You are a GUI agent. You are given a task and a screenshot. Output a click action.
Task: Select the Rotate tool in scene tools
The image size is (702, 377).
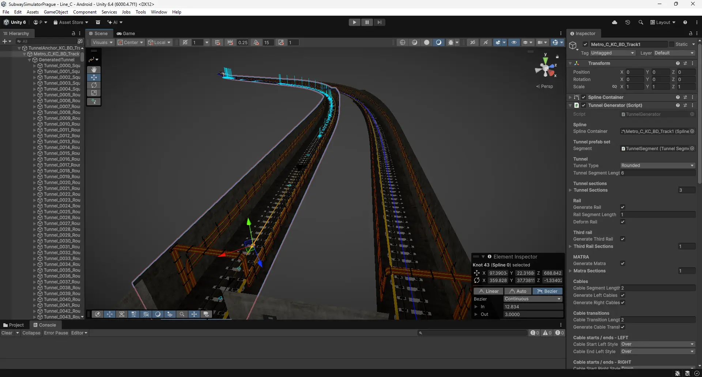pyautogui.click(x=94, y=85)
